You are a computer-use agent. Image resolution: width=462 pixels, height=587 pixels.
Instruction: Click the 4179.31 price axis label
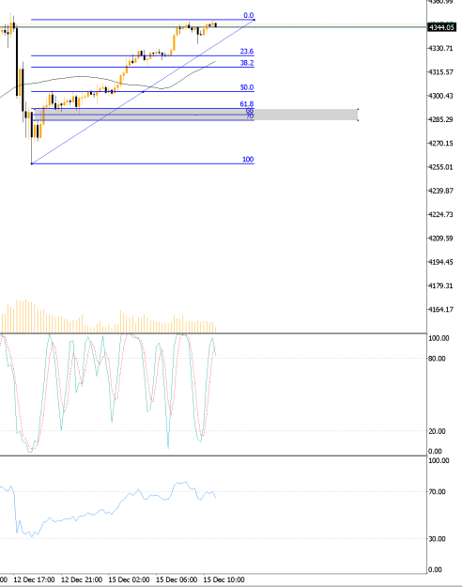point(440,286)
